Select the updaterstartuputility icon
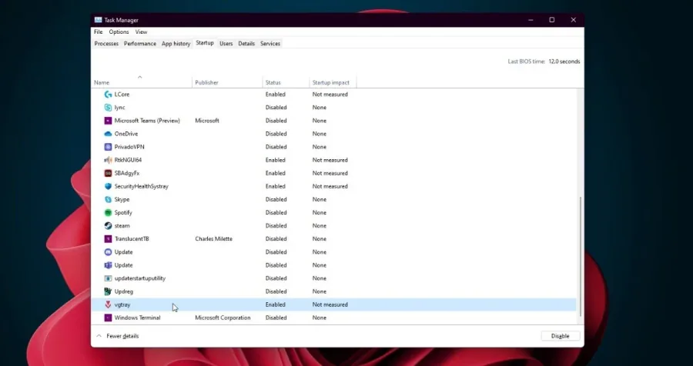The height and width of the screenshot is (366, 693). [108, 278]
